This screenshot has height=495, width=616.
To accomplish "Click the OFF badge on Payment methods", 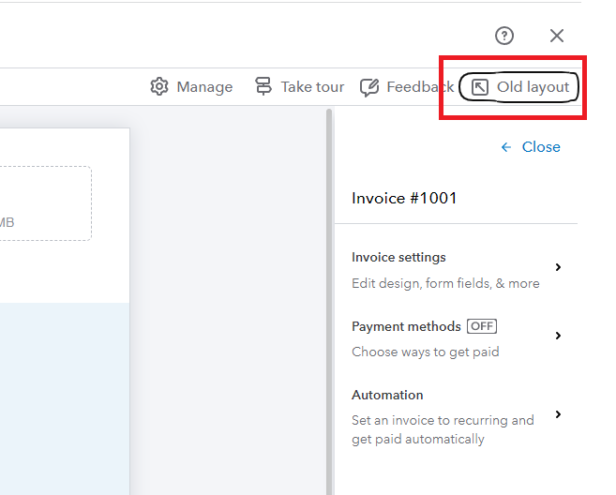I will click(x=482, y=326).
